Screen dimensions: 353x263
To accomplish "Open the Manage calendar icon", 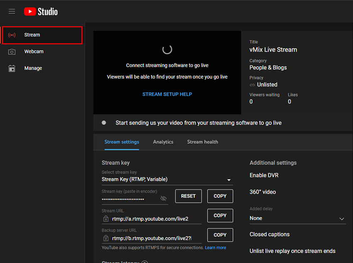I will point(12,68).
